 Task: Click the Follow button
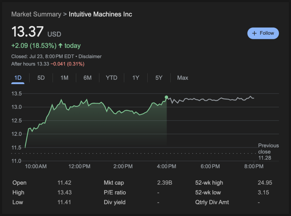[x=263, y=33]
